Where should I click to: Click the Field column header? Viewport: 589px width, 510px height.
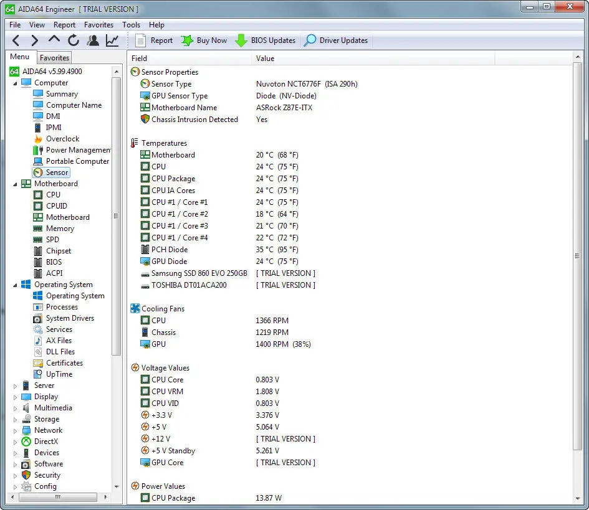(189, 58)
